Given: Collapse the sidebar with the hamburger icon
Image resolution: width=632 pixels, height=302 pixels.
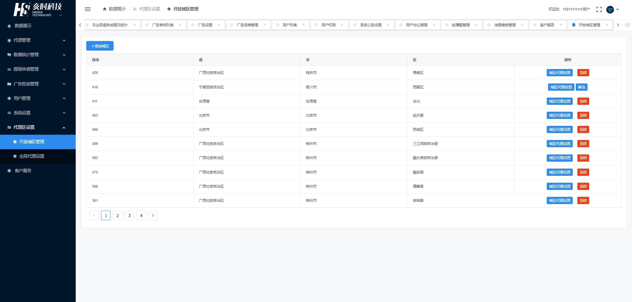Looking at the screenshot, I should [x=88, y=9].
